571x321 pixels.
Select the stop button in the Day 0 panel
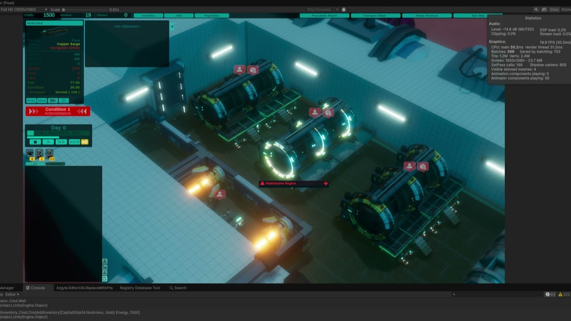[35, 142]
